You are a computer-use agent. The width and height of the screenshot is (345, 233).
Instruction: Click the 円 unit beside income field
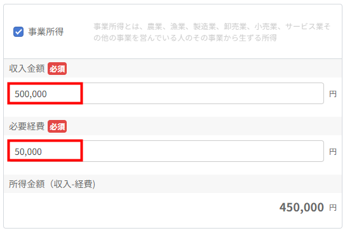click(333, 94)
